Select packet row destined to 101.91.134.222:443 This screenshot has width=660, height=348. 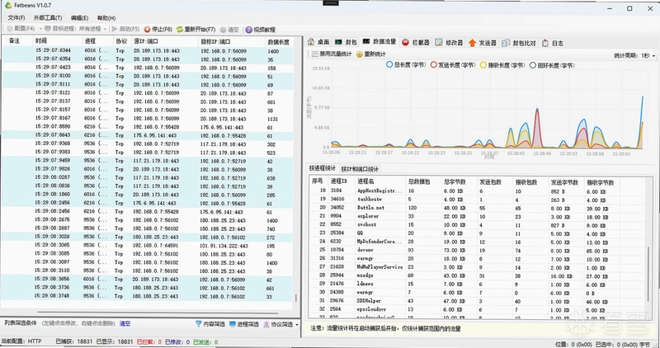tap(148, 246)
